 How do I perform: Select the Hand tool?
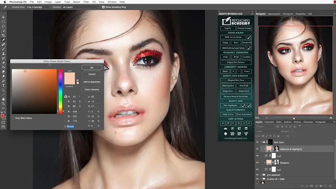[3, 99]
